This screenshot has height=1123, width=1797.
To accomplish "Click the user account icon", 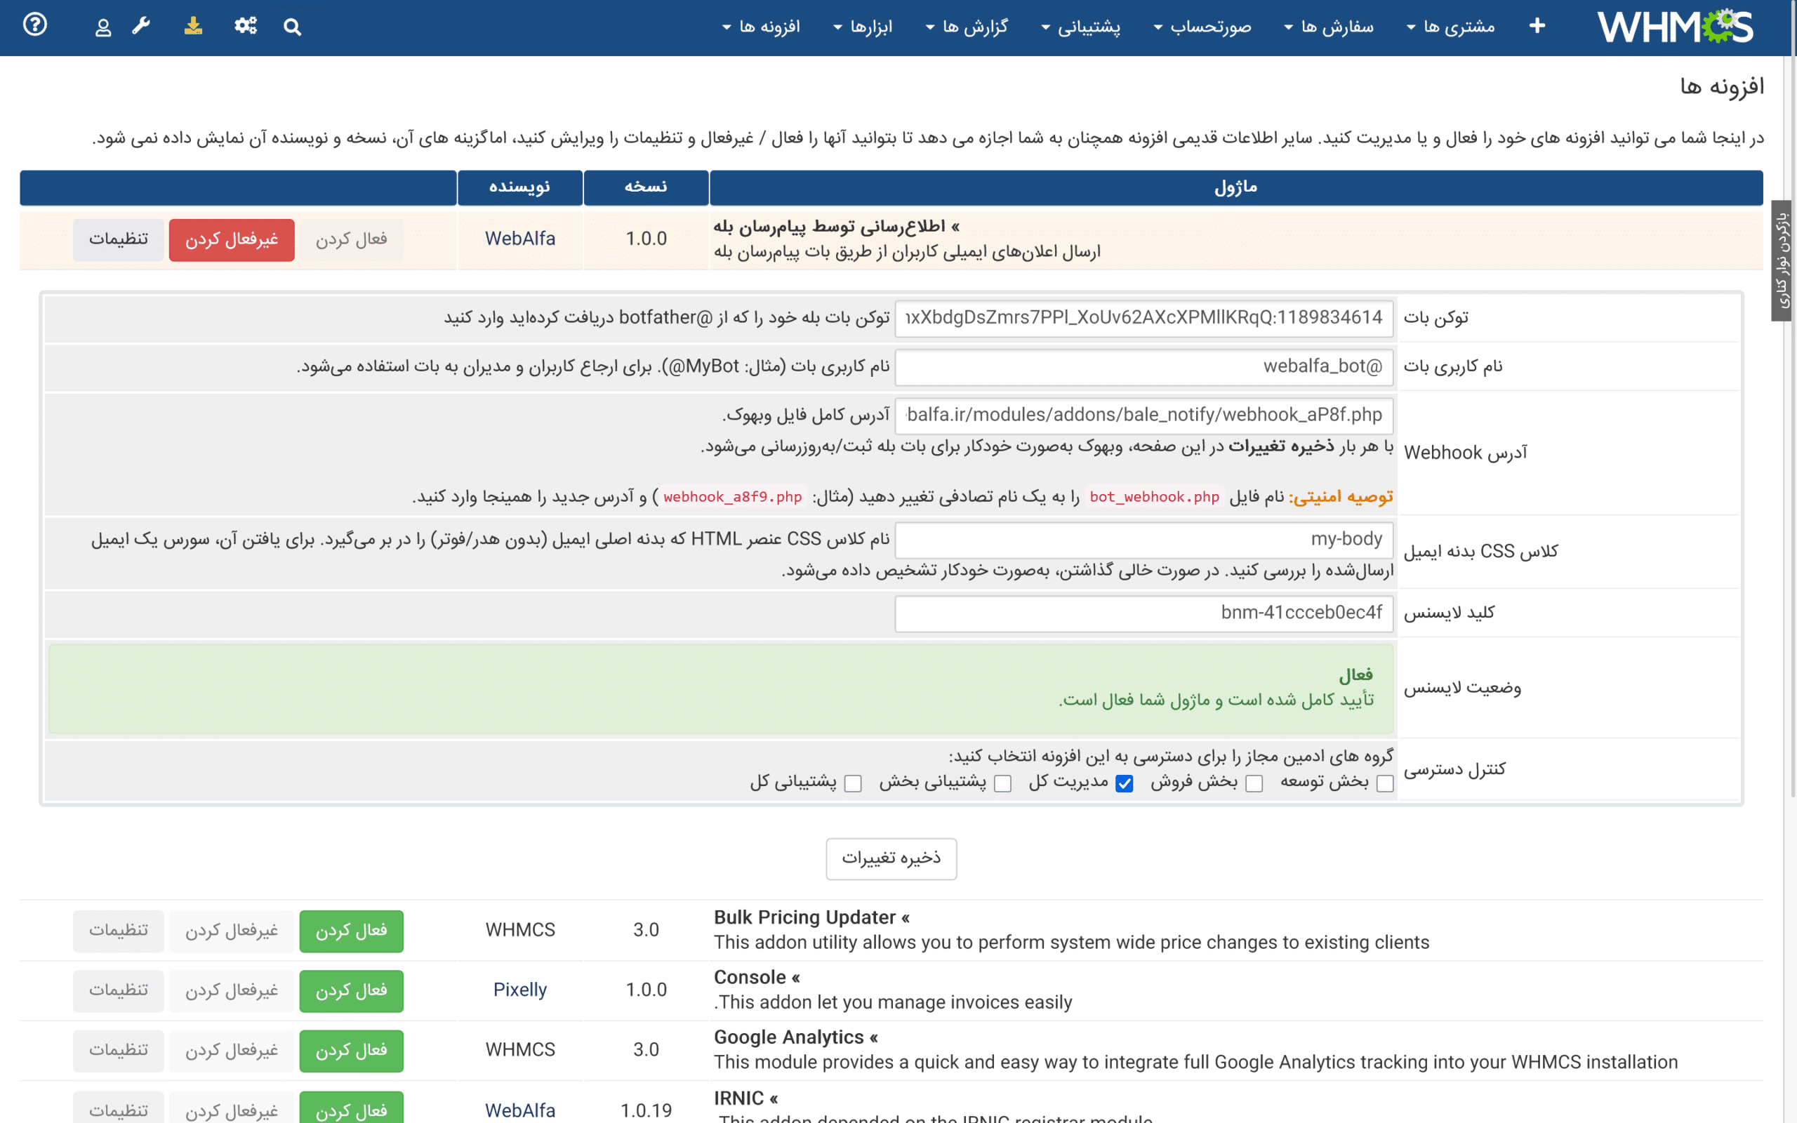I will (x=103, y=27).
